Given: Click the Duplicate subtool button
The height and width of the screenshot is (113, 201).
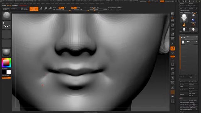Looking at the screenshot, I should pyautogui.click(x=184, y=90).
